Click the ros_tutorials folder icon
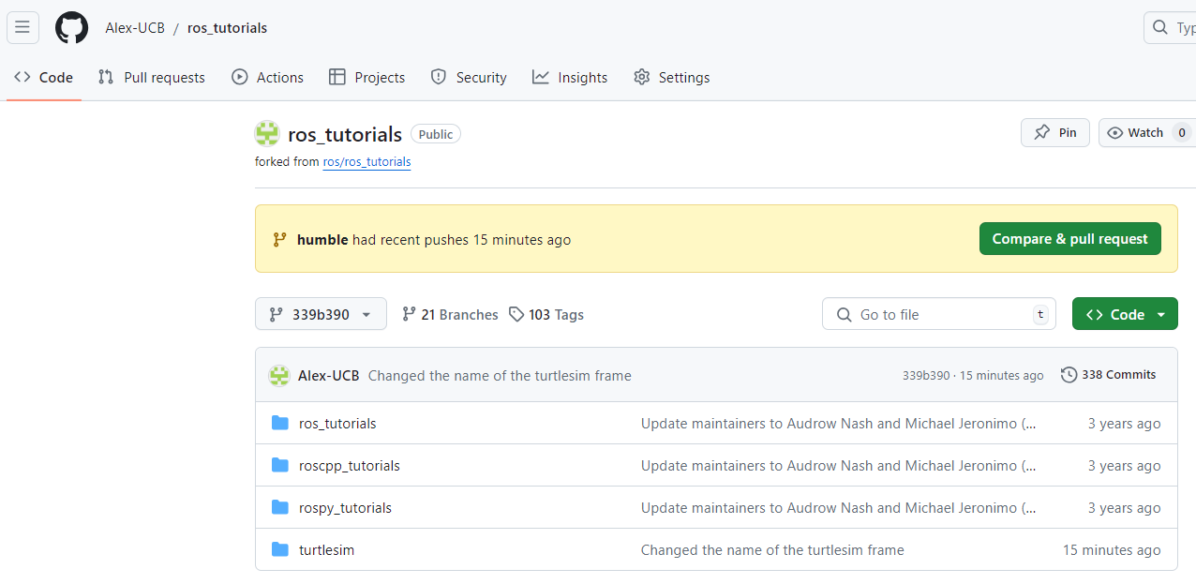 pyautogui.click(x=279, y=423)
